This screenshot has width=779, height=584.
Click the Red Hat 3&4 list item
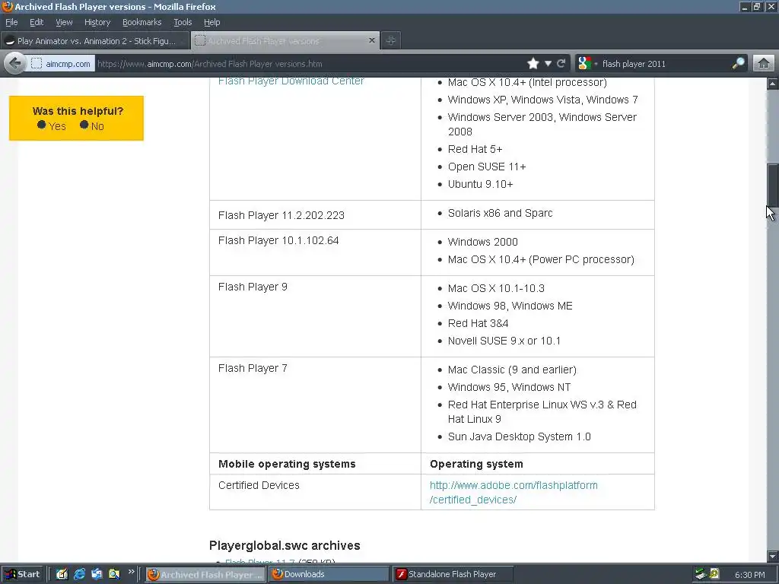478,323
